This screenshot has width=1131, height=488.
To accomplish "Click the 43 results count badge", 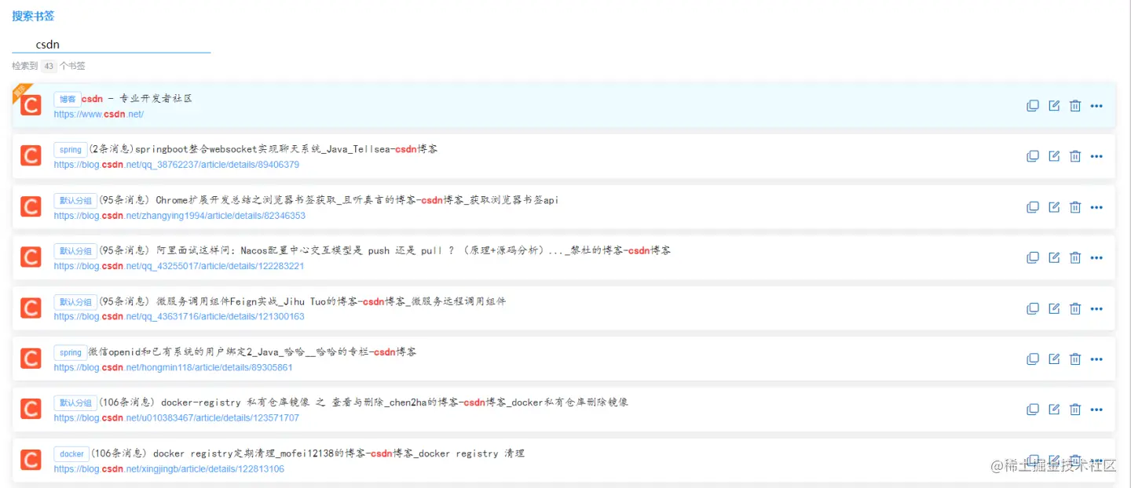I will pos(49,67).
